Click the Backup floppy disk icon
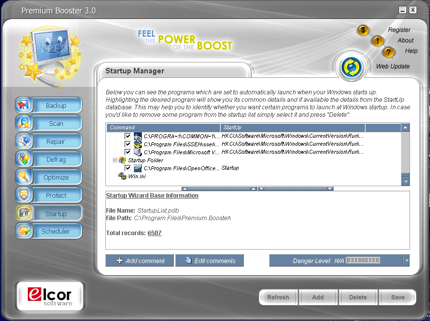The height and width of the screenshot is (321, 430). click(x=23, y=105)
